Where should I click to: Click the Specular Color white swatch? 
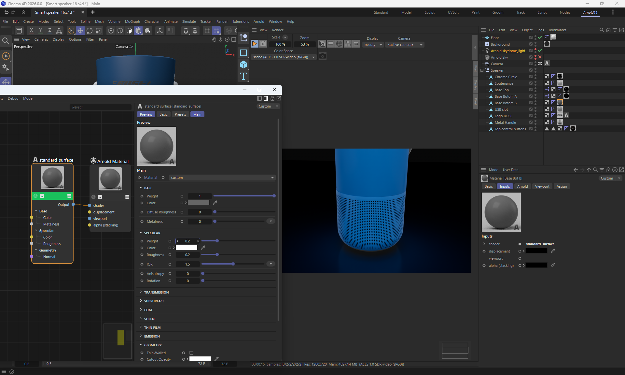click(187, 248)
